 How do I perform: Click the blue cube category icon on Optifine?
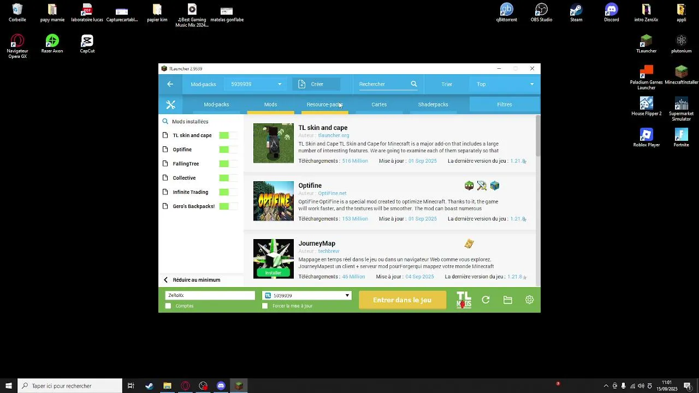tap(495, 186)
